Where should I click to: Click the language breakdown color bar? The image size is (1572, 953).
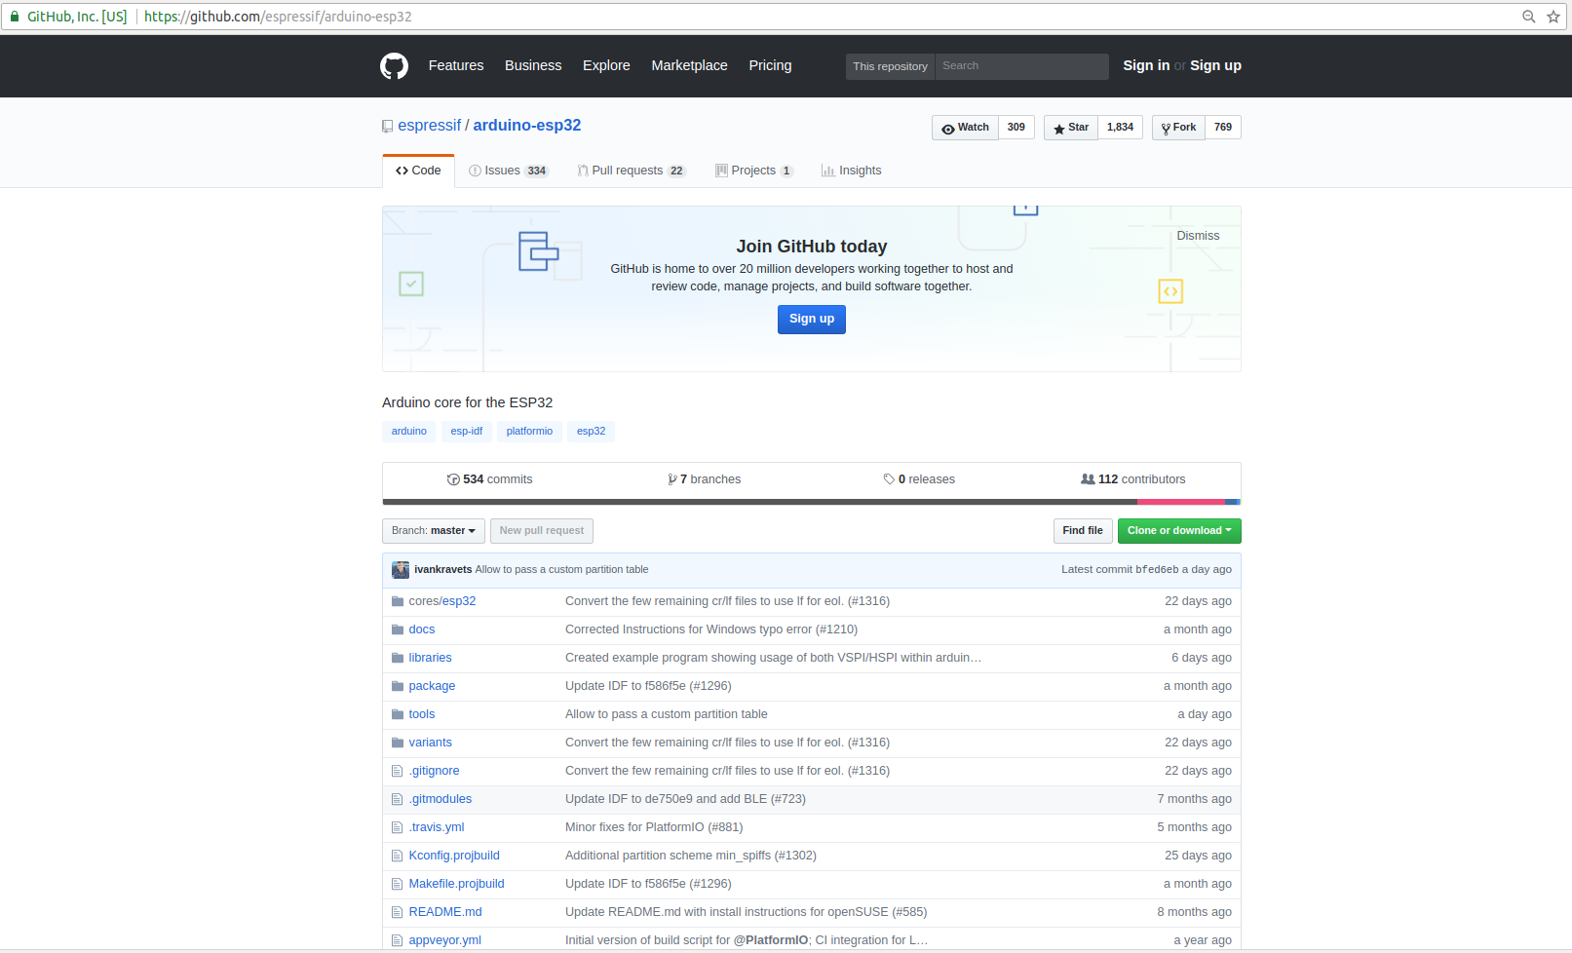point(811,502)
